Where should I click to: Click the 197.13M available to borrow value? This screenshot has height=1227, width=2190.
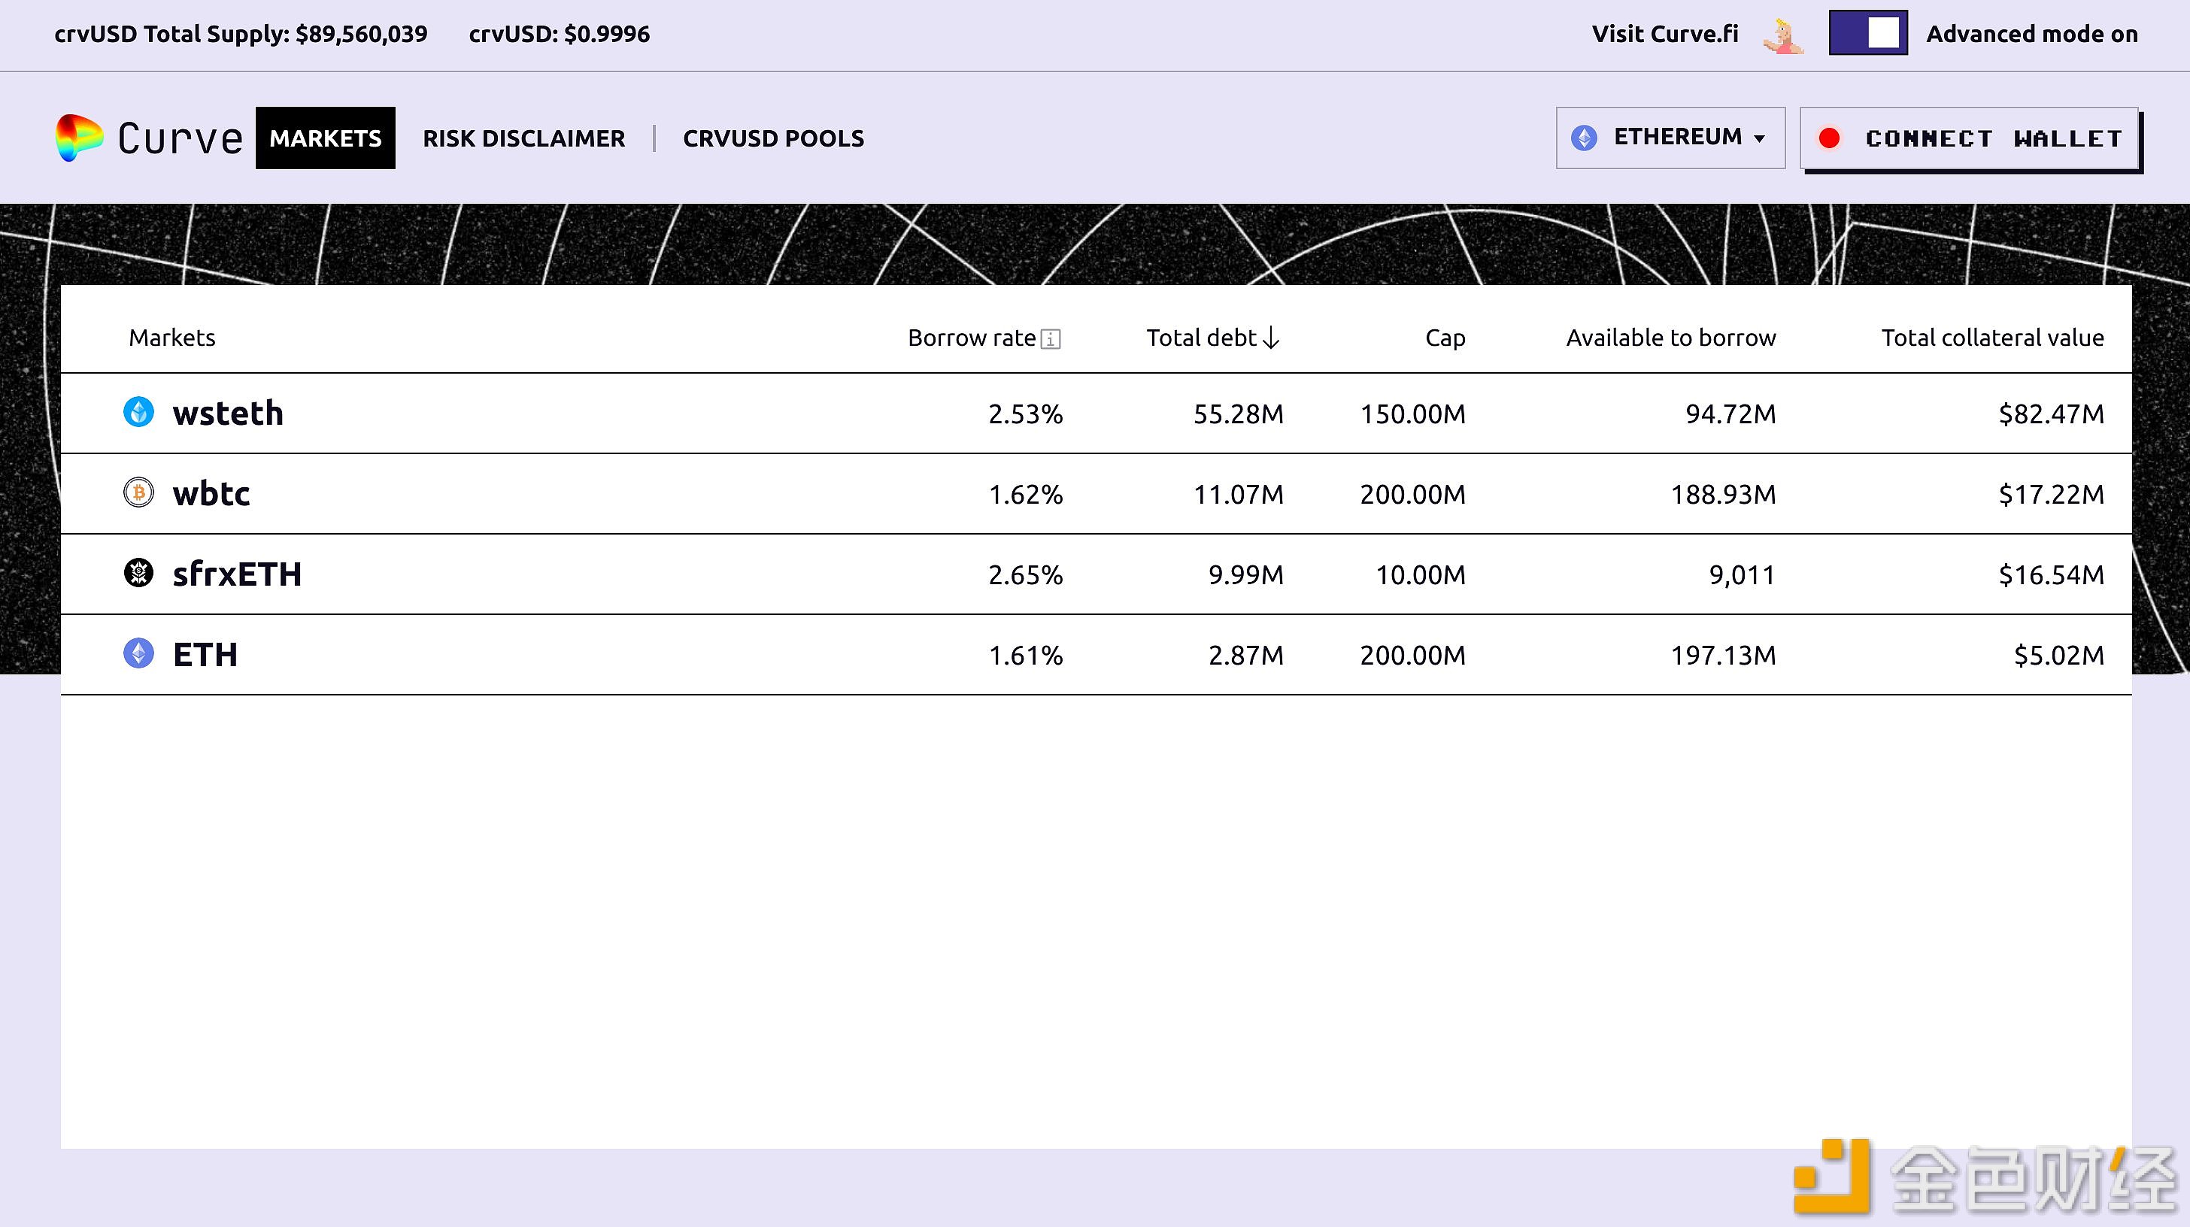pos(1723,655)
